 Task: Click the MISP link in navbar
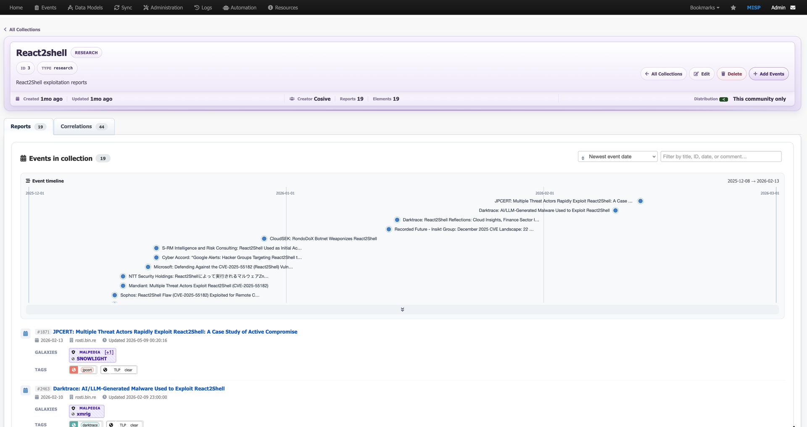[754, 8]
